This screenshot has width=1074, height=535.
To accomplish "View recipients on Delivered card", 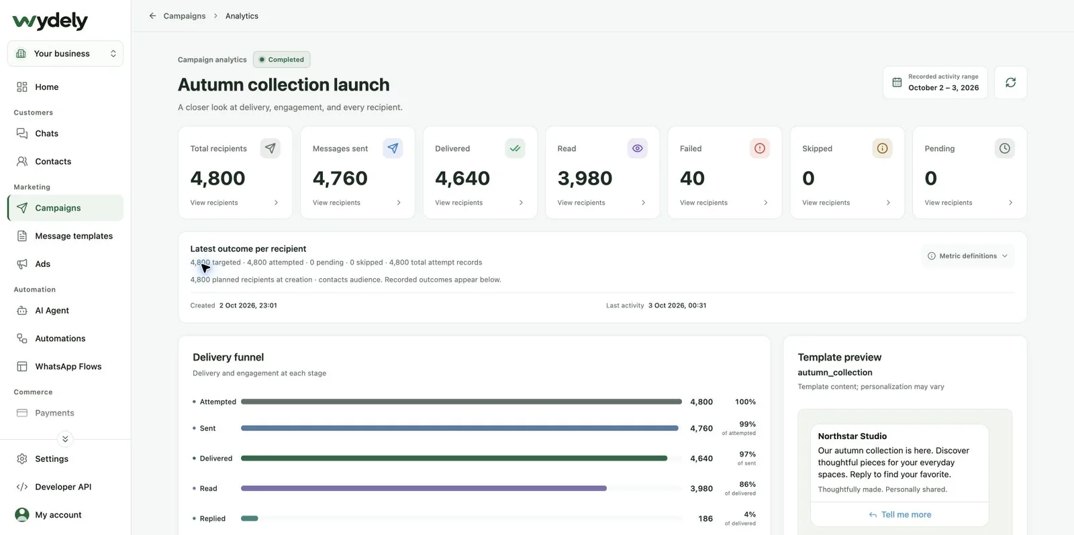I will tap(479, 202).
